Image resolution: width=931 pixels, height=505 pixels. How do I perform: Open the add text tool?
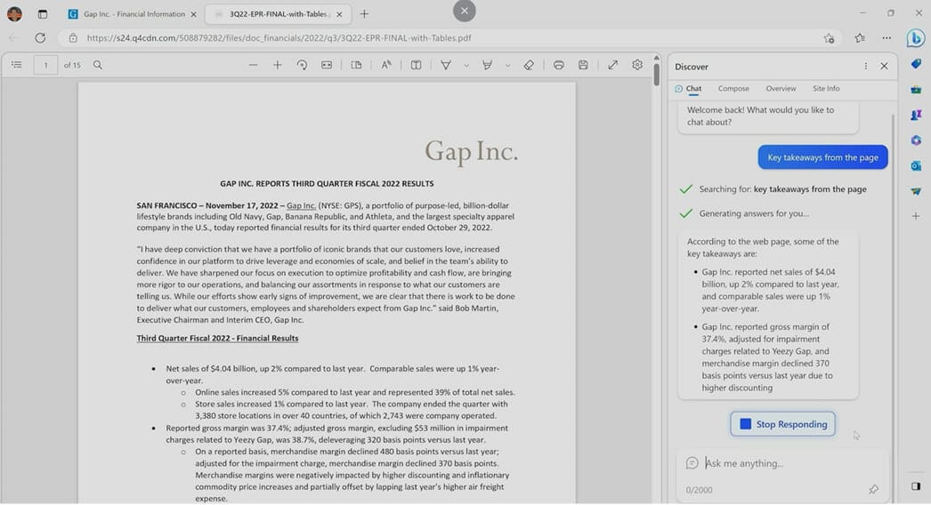click(417, 65)
